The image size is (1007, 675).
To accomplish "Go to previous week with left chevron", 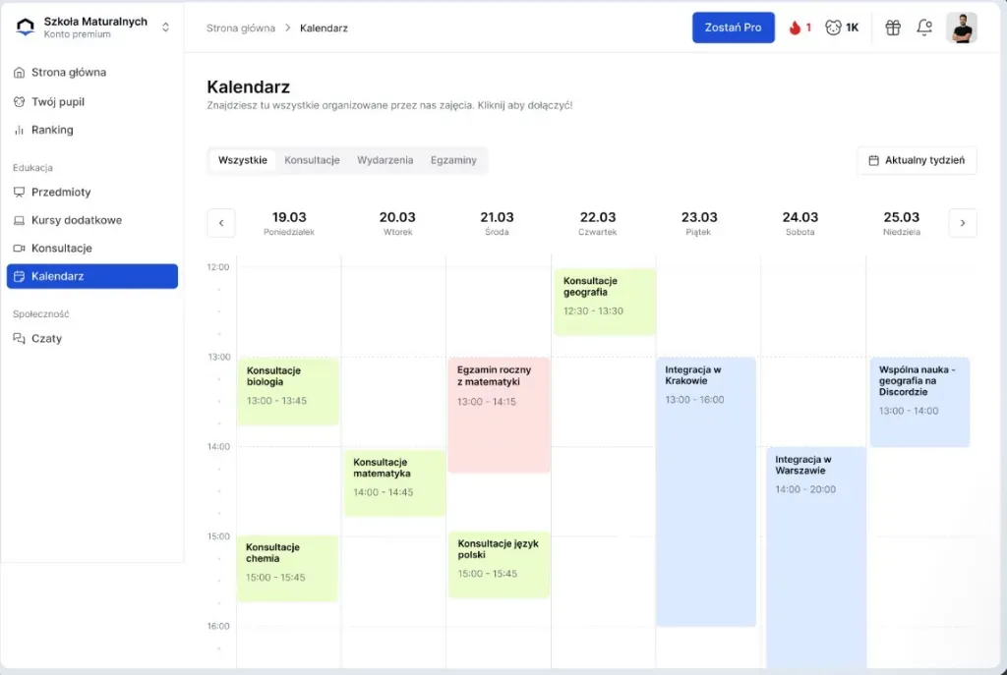I will (221, 223).
